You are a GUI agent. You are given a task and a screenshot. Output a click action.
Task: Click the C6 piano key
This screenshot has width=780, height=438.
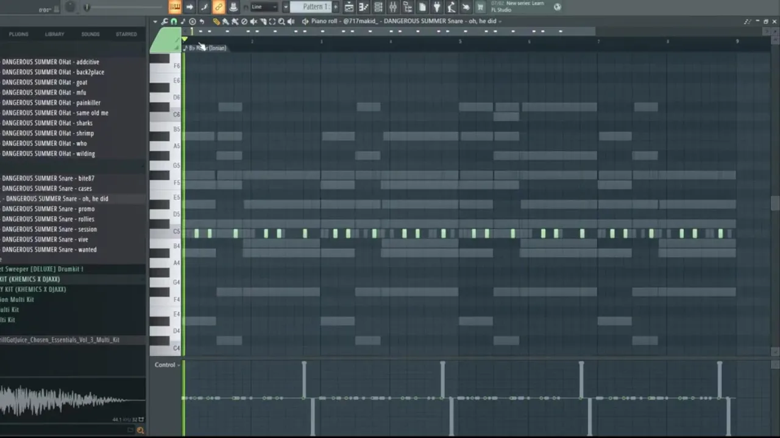point(166,114)
